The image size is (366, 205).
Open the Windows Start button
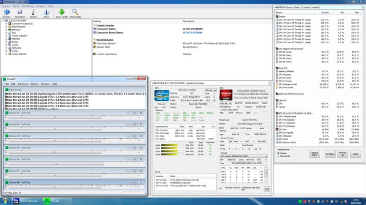tap(5, 201)
